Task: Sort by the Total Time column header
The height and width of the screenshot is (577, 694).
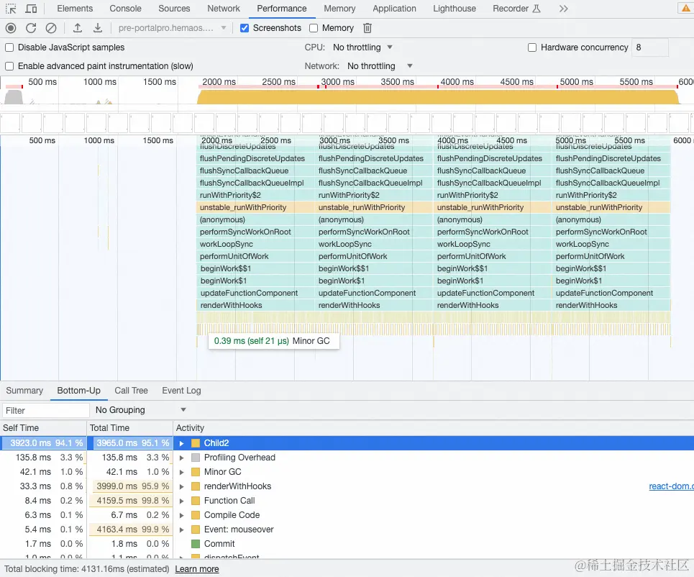Action: (129, 428)
